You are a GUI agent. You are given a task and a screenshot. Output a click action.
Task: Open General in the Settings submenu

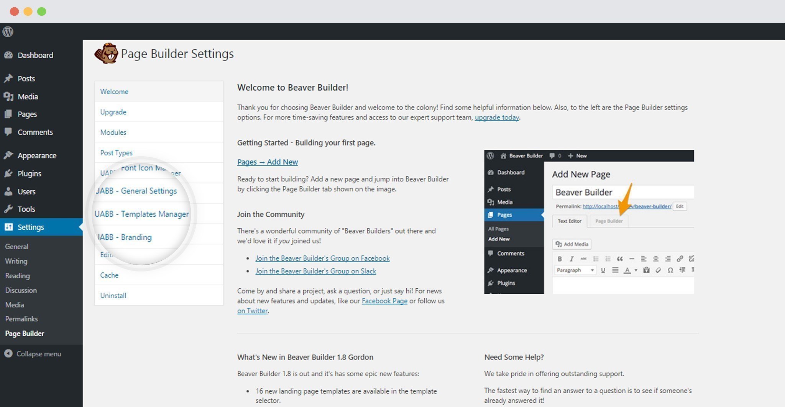pos(16,246)
